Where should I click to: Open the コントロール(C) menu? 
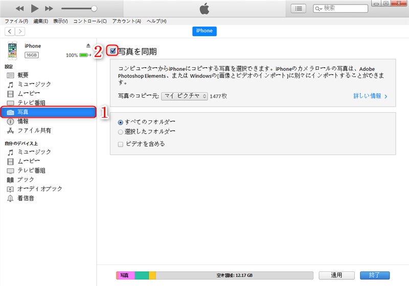pos(90,21)
